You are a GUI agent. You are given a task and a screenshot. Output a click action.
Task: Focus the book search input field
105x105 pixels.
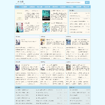[76, 2]
